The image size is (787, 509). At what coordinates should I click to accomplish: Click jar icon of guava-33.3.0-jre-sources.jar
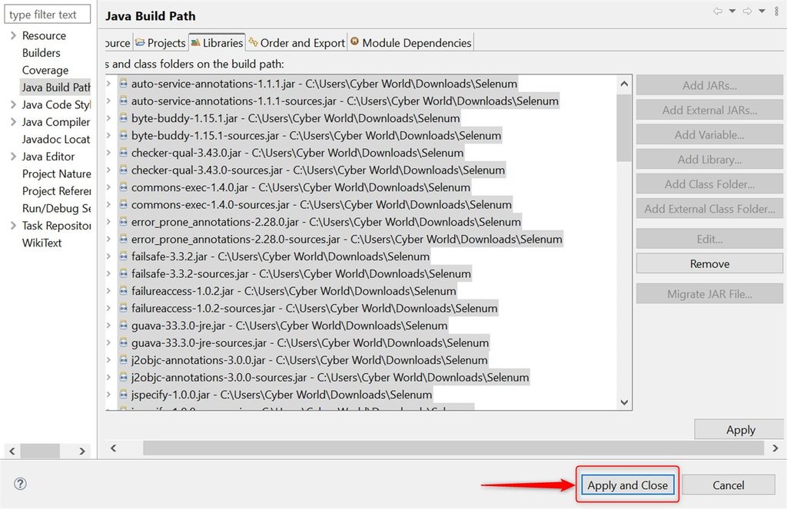[x=123, y=343]
